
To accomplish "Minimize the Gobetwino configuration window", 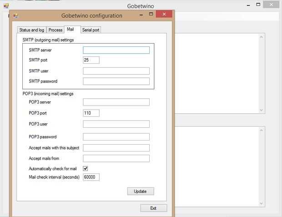I will (x=141, y=15).
